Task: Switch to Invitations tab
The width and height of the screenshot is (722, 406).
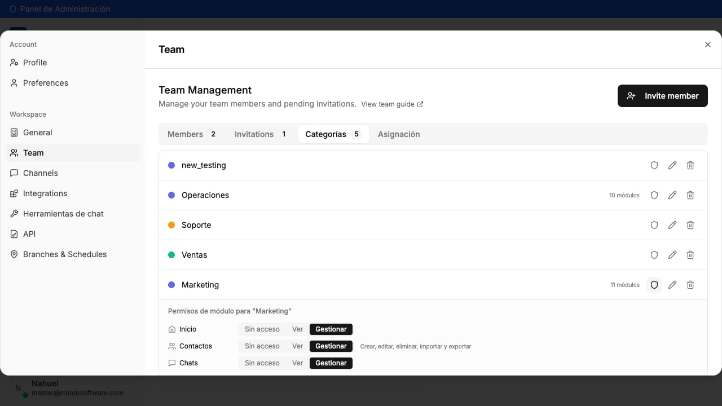Action: click(x=261, y=134)
